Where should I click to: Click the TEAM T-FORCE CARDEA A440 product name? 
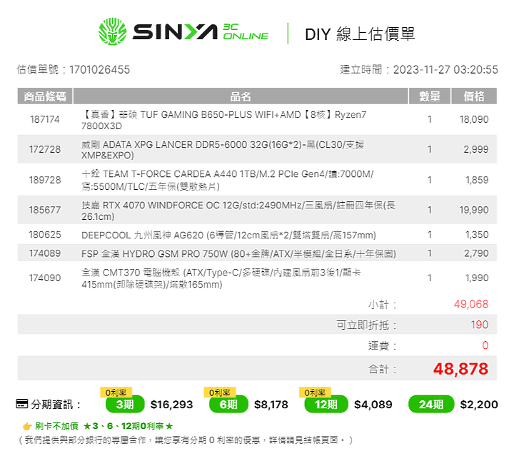(x=228, y=180)
